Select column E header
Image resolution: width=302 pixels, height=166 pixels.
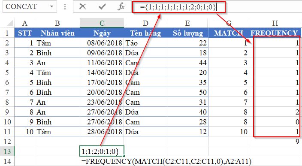point(187,23)
